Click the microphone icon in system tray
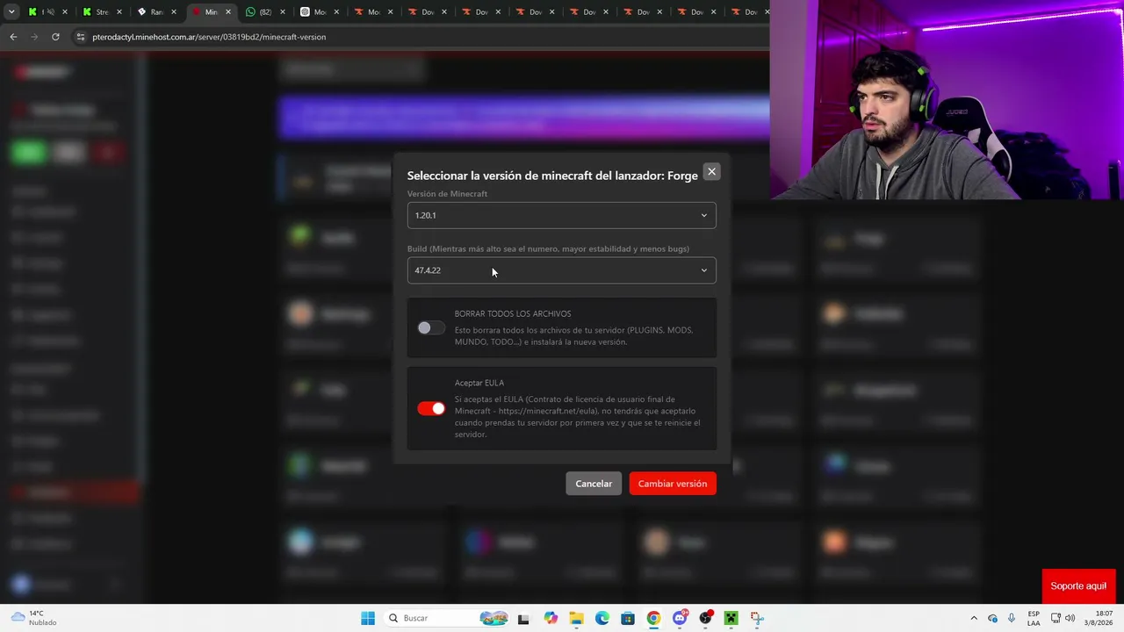The height and width of the screenshot is (632, 1124). [x=1012, y=618]
